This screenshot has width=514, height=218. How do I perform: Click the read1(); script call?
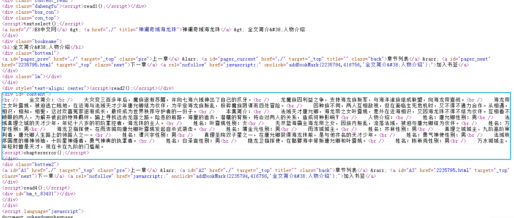pyautogui.click(x=95, y=6)
